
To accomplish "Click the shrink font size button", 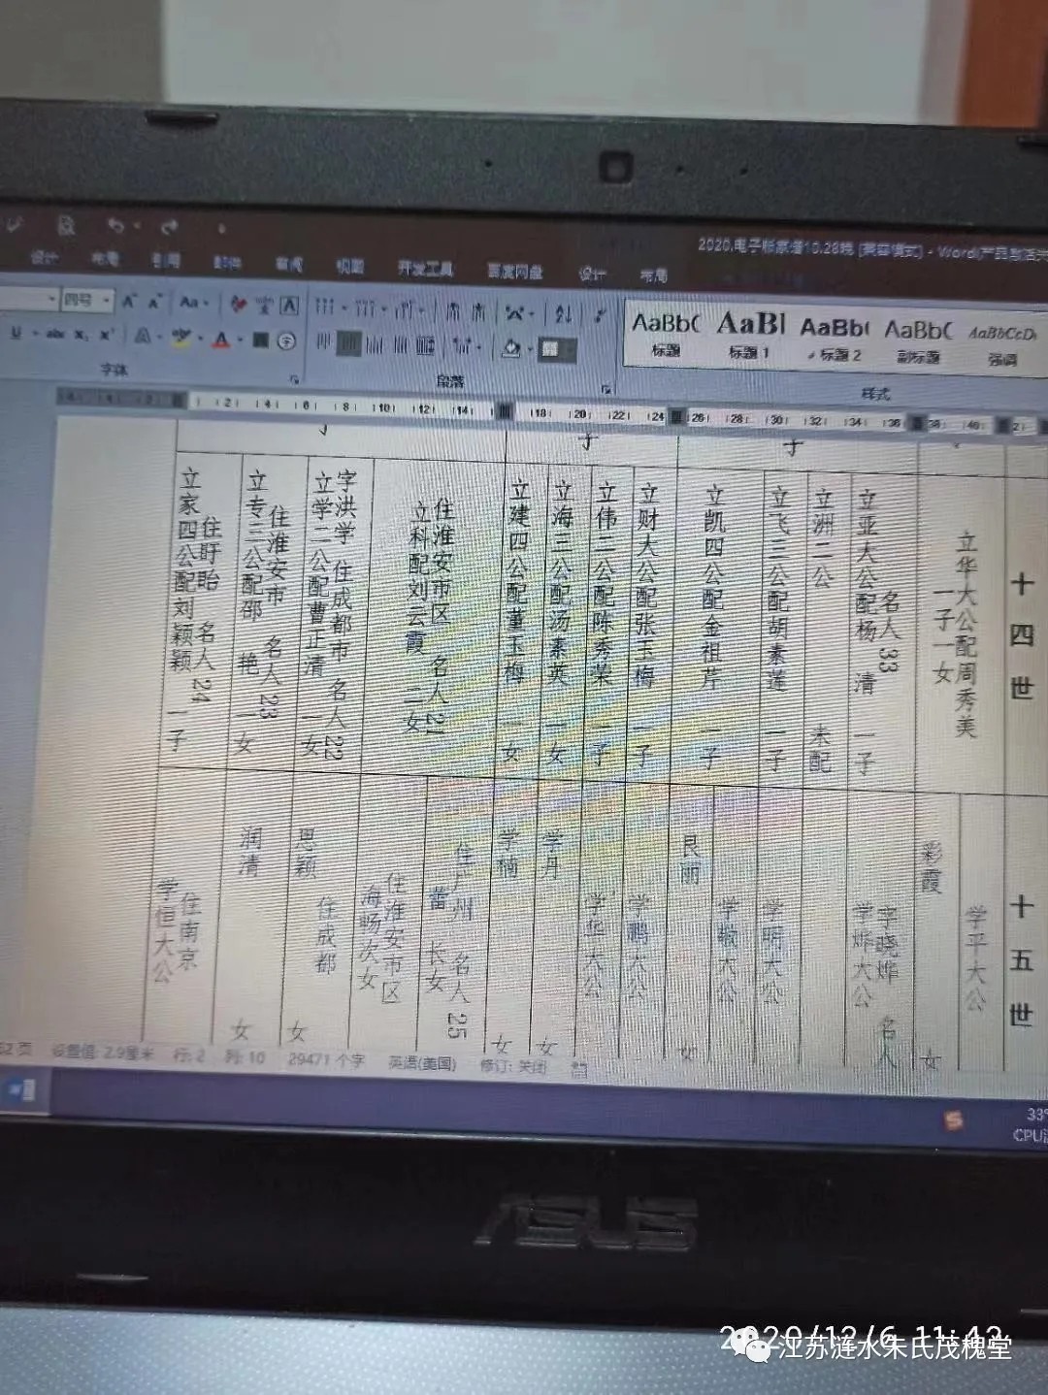I will coord(154,302).
